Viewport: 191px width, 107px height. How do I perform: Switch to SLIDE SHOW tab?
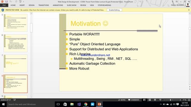72,5
